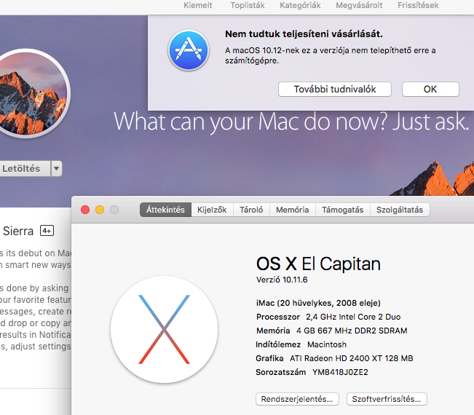This screenshot has height=415, width=474.
Task: Expand the Letöltés dropdown arrow
Action: pos(57,168)
